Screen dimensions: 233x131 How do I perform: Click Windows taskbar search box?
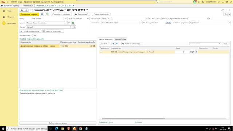27,128
